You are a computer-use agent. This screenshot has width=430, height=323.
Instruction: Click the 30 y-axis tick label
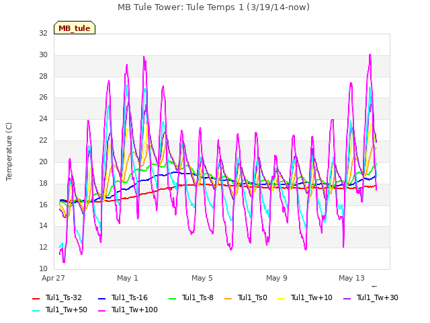[43, 55]
